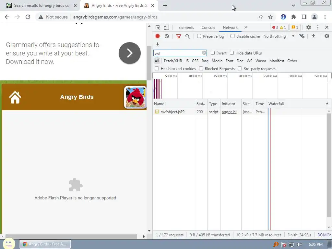Filter requests by Doc type
This screenshot has height=249, width=332.
tap(240, 61)
